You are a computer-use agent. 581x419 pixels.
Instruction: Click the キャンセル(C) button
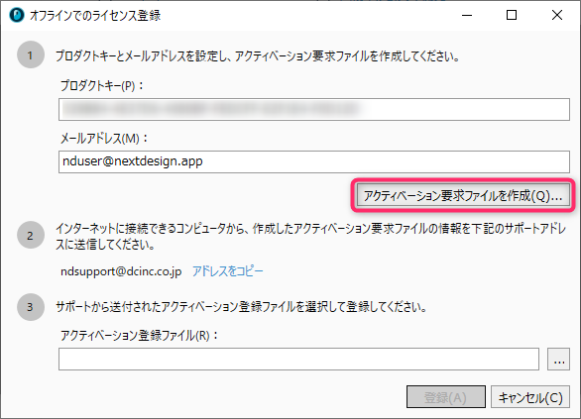point(530,397)
